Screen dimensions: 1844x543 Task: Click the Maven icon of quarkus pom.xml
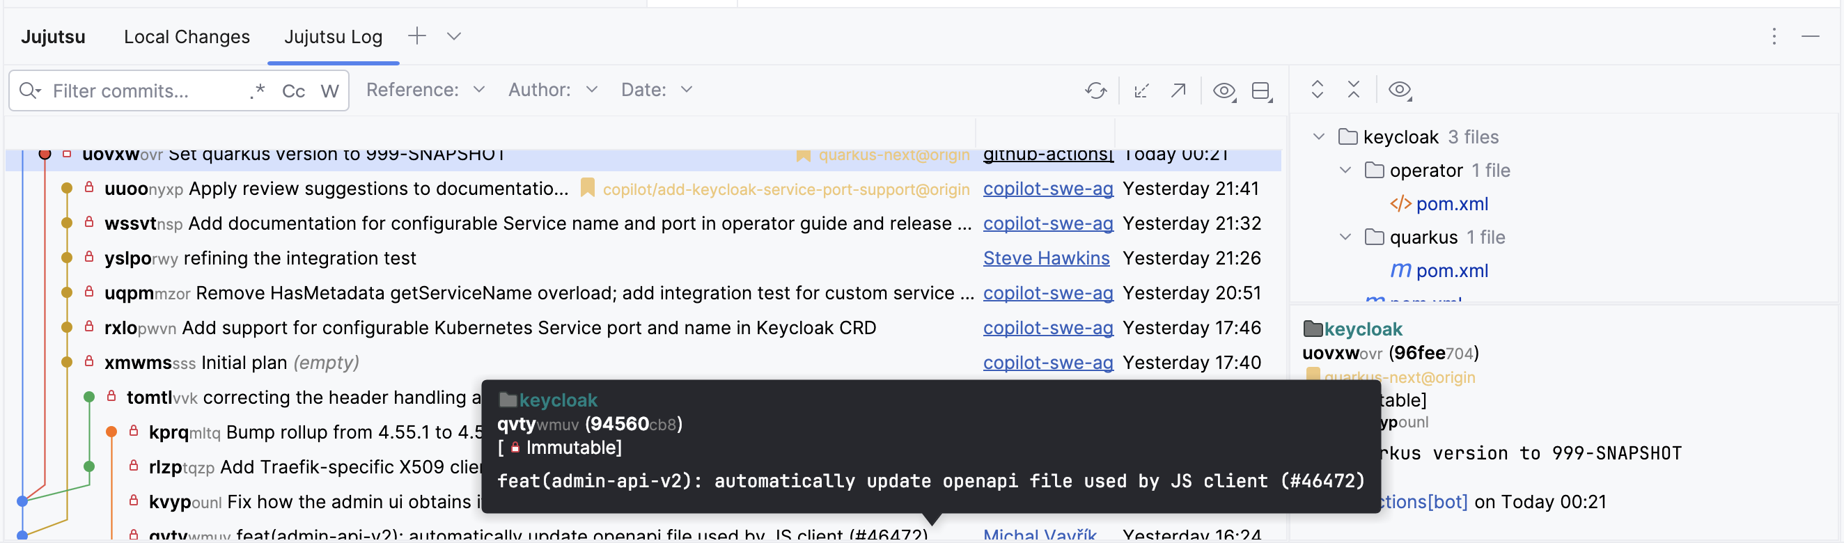[1400, 270]
